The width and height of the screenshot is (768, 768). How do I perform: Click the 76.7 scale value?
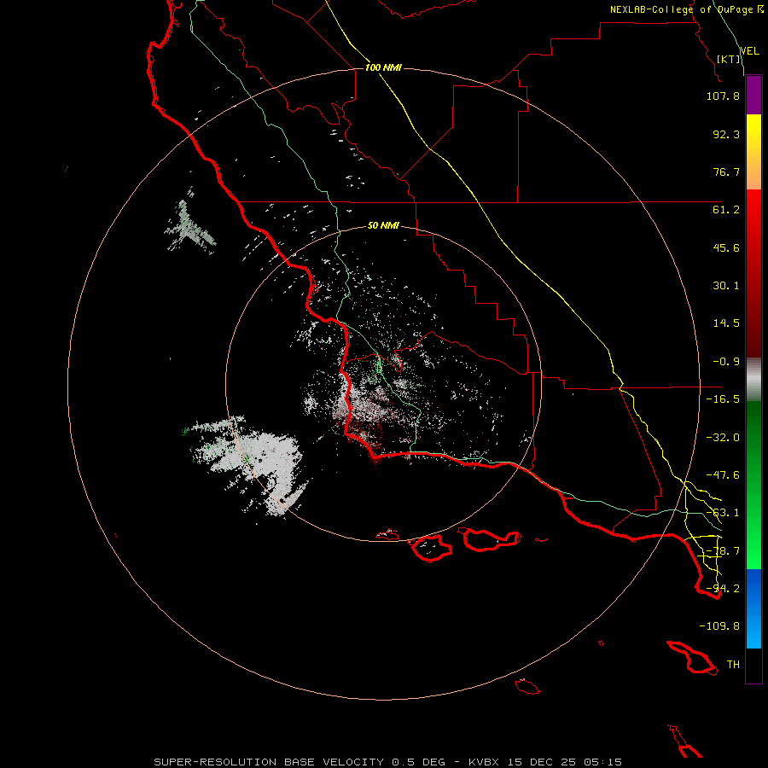(726, 172)
